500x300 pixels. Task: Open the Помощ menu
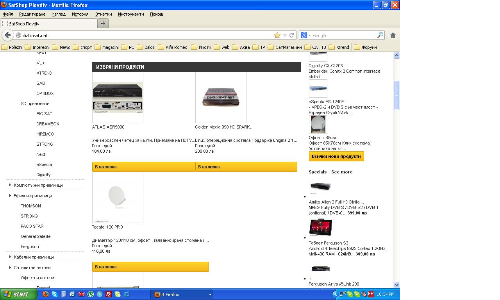coord(157,14)
